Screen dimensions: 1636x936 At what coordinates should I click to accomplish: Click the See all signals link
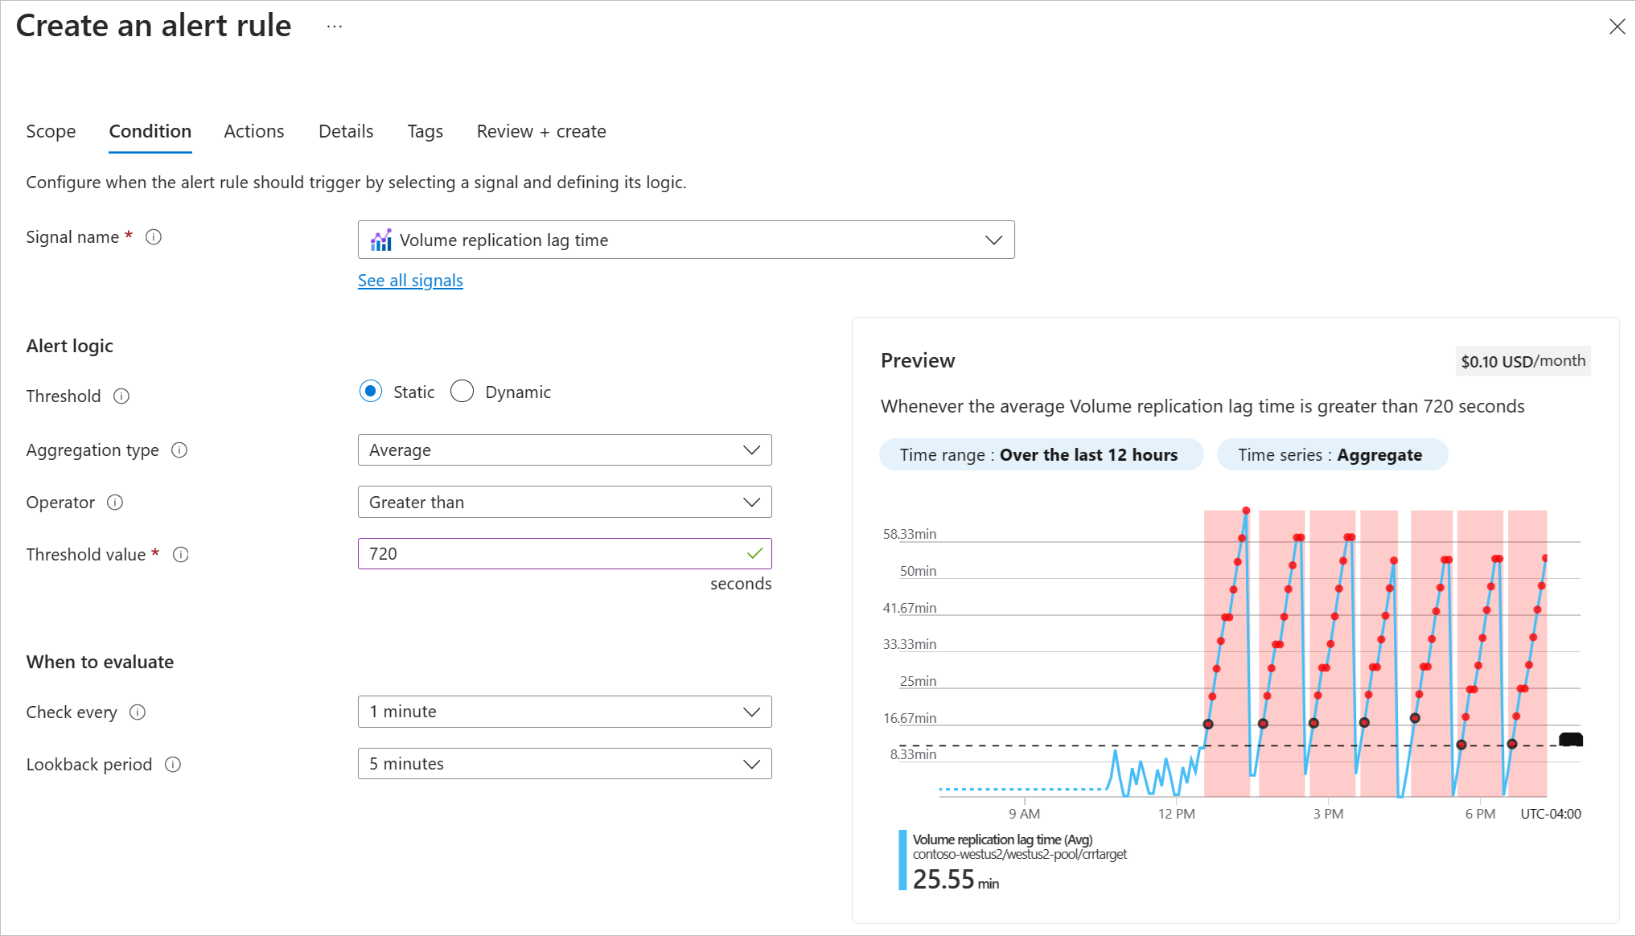tap(410, 281)
